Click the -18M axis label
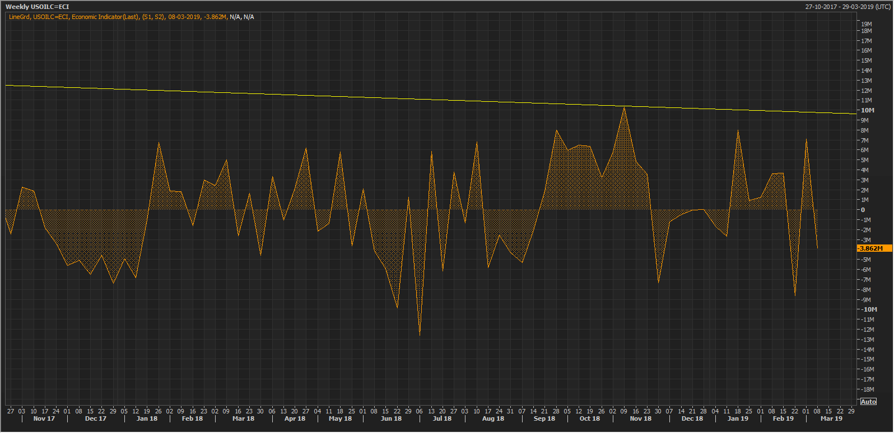The width and height of the screenshot is (894, 433). (868, 389)
